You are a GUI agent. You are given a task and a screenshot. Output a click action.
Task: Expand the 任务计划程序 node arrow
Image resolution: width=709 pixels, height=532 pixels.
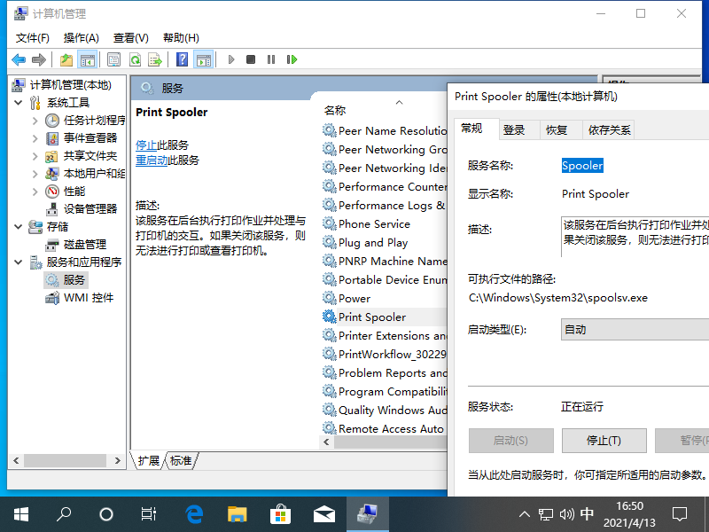point(35,121)
